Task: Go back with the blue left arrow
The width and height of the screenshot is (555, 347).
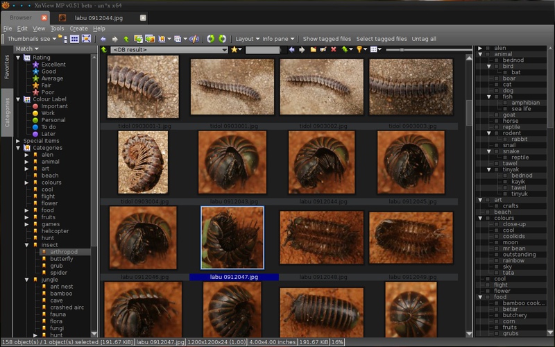Action: [103, 39]
